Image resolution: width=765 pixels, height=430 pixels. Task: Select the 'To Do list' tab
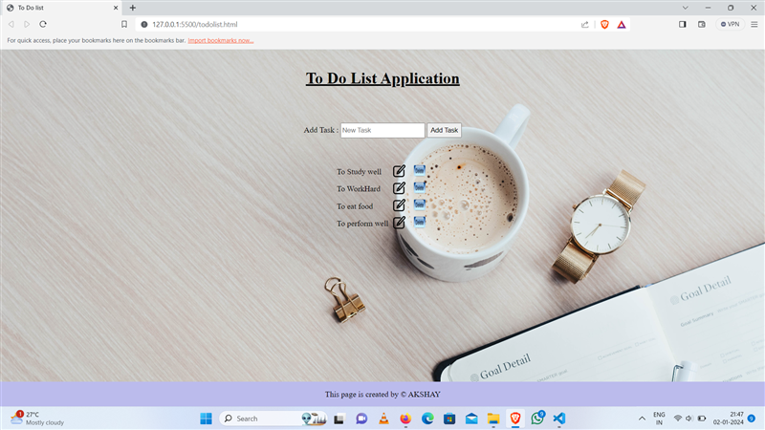point(61,8)
